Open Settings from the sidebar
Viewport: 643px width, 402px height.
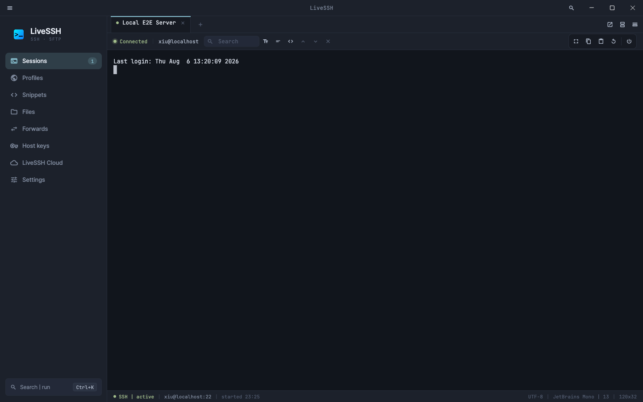tap(54, 180)
